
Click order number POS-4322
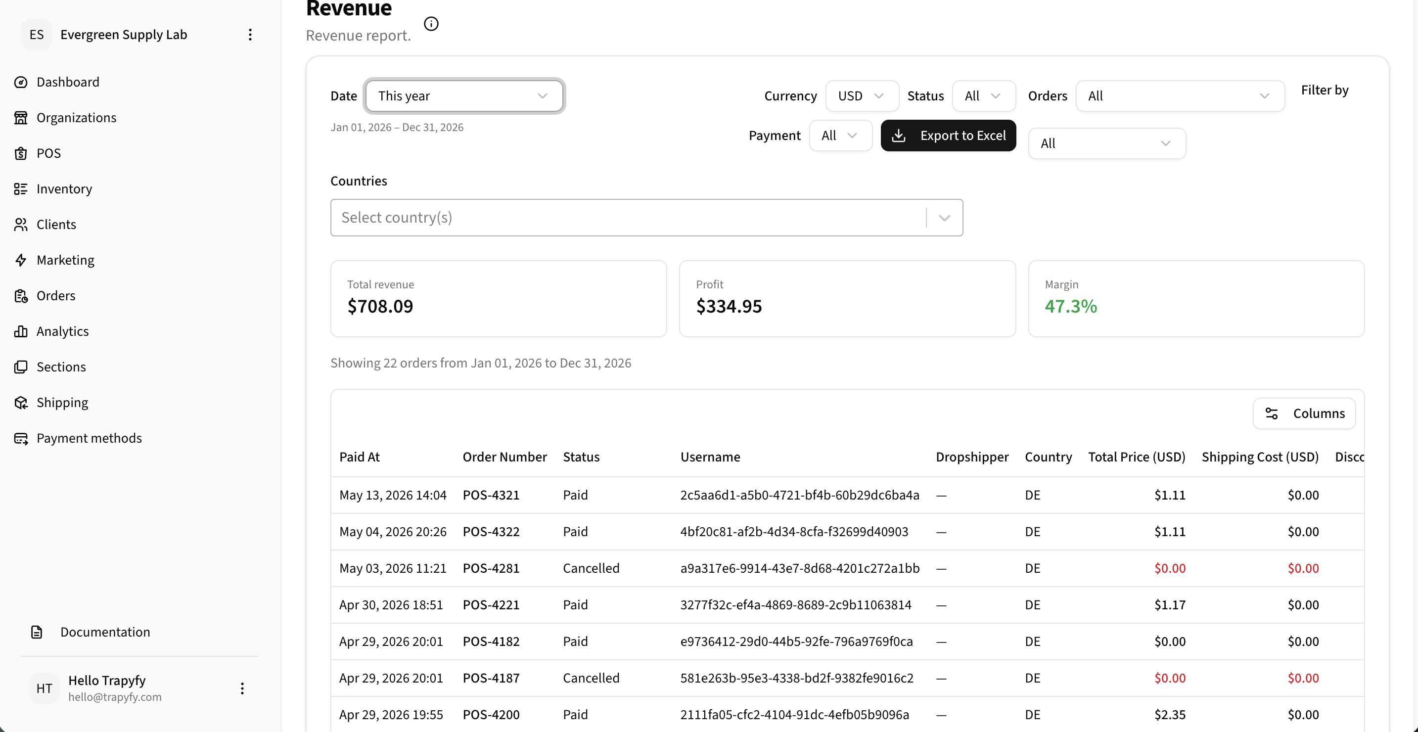tap(491, 532)
